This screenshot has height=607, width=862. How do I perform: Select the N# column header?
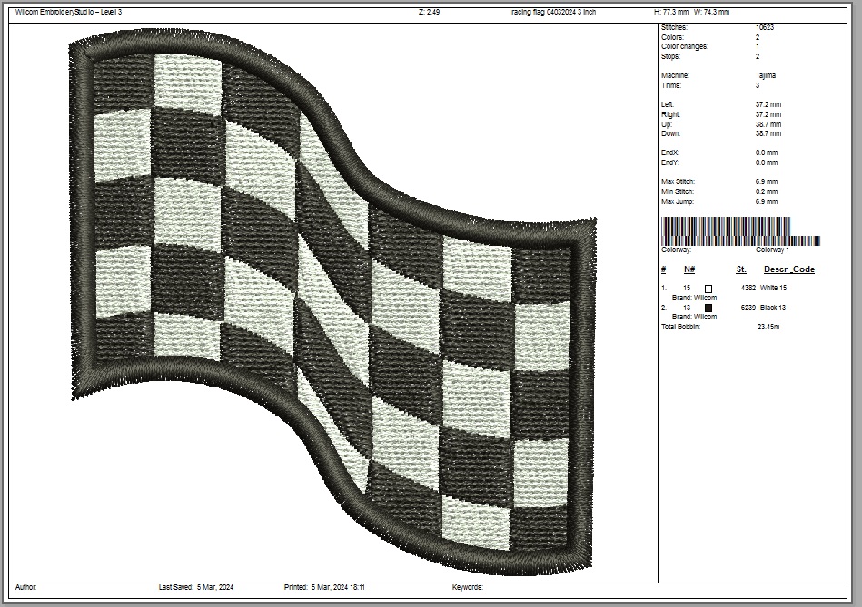[689, 269]
